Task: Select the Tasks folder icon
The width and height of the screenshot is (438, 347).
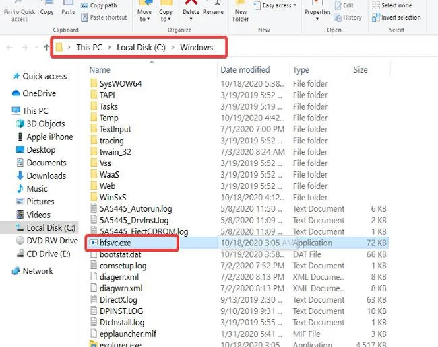Action: point(94,106)
